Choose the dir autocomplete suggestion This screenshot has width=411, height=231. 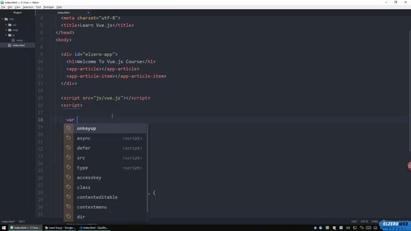[x=105, y=217]
